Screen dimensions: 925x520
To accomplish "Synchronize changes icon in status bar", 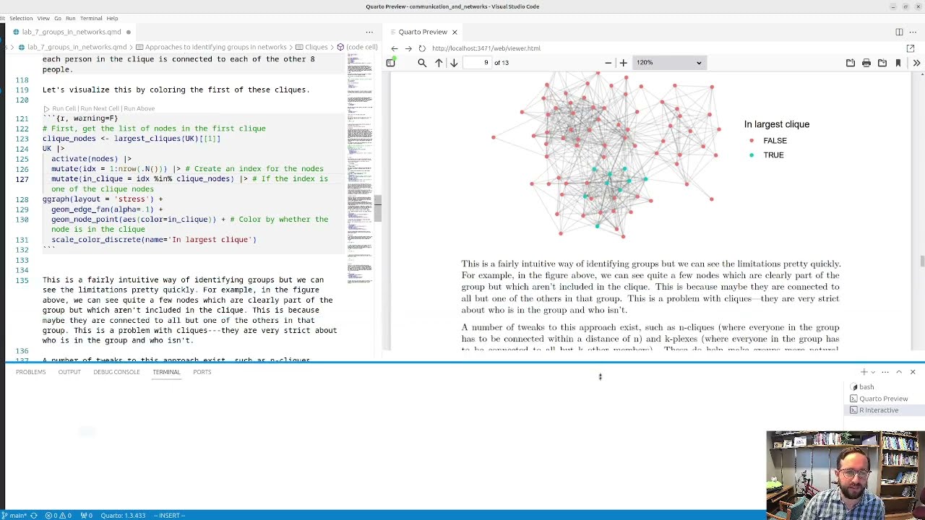I will tap(34, 516).
